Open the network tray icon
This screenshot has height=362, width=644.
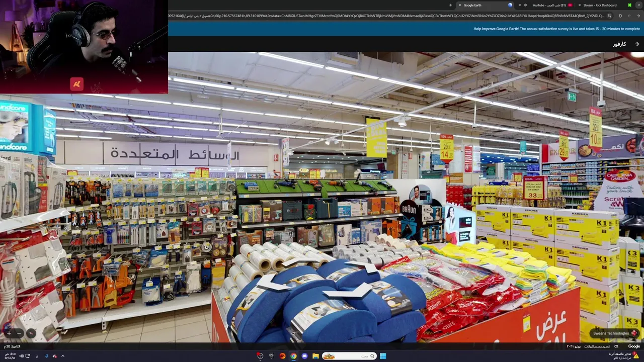point(27,356)
